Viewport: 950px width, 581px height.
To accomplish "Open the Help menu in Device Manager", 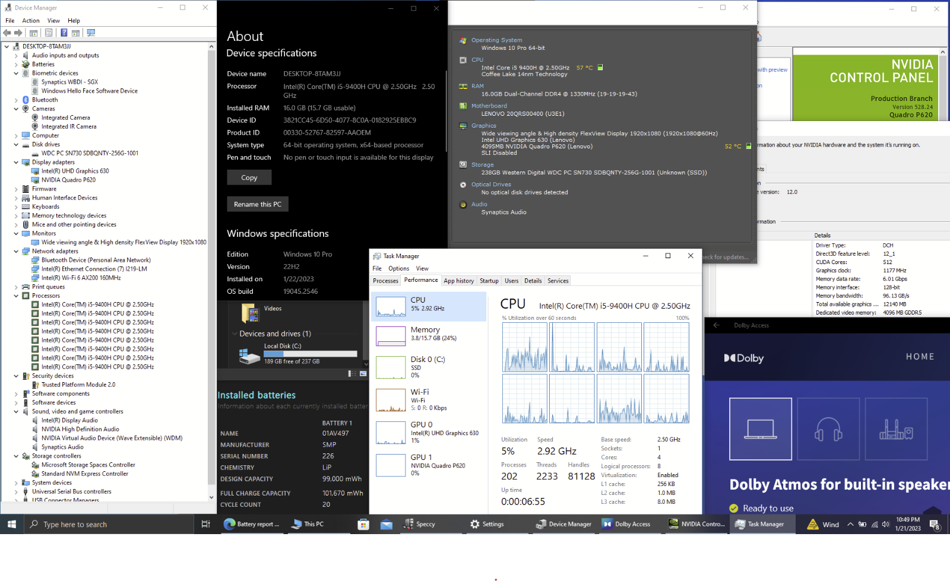I will point(74,21).
